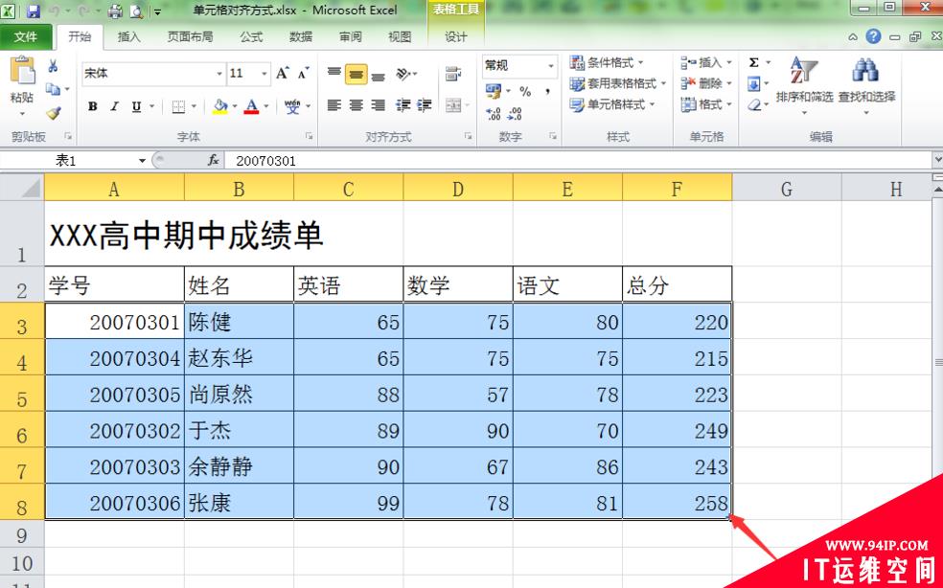Click the phonetic guide wén icon

click(293, 106)
